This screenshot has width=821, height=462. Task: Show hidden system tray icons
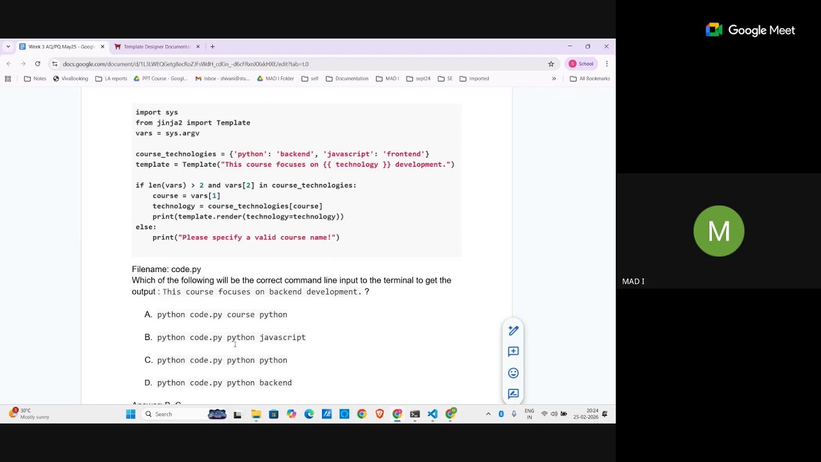(x=488, y=414)
